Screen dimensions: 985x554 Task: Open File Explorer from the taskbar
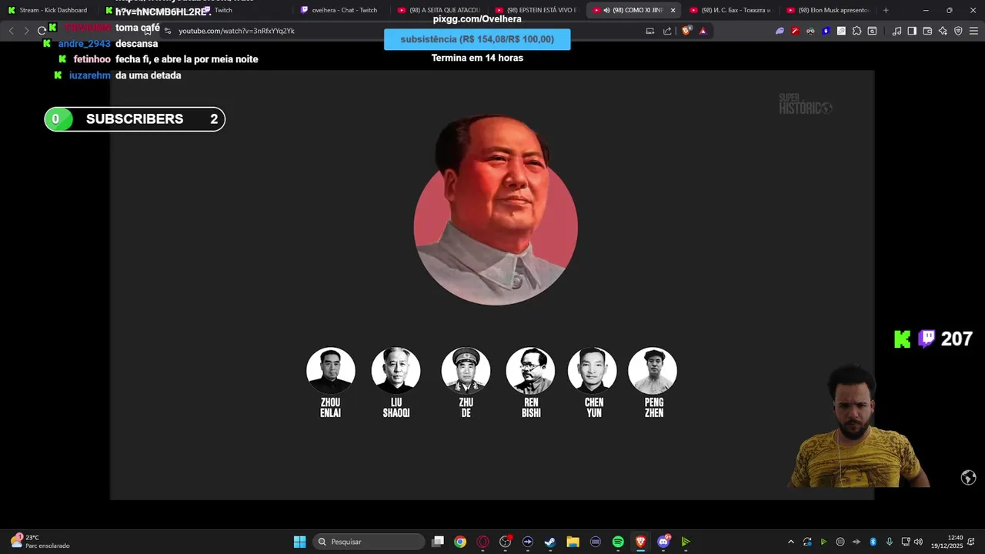click(573, 542)
